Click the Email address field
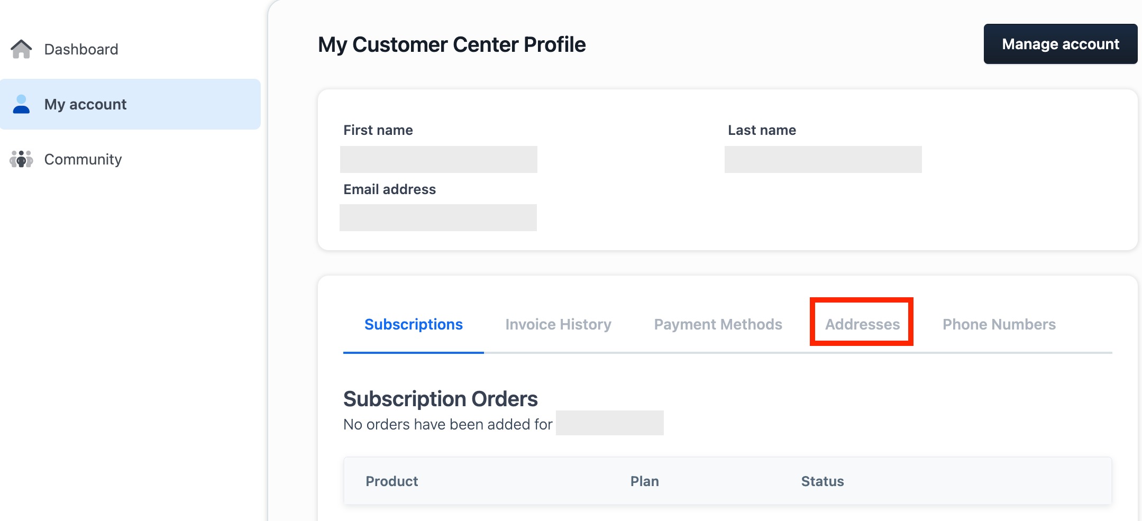 [438, 217]
